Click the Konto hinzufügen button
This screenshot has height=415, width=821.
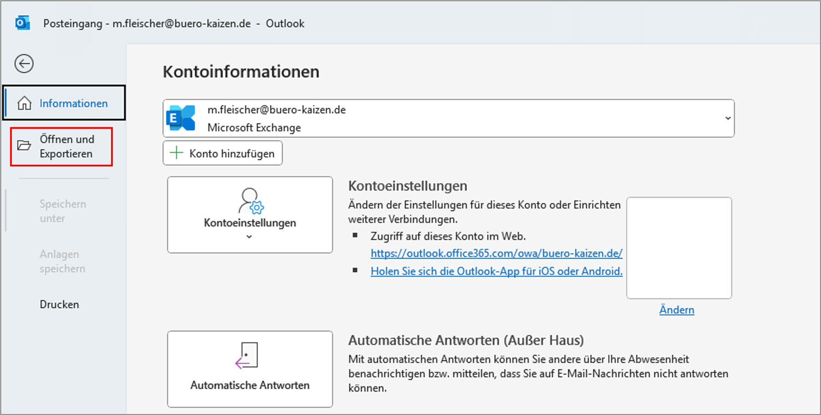[x=223, y=153]
